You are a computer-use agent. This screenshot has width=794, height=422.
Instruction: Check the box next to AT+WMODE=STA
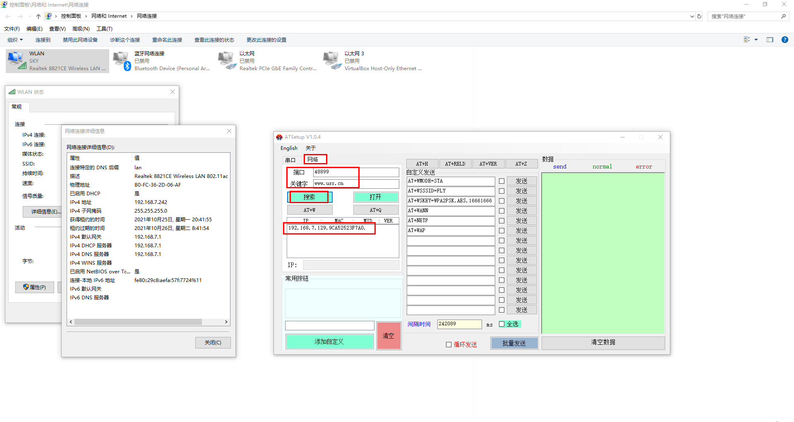(x=501, y=181)
